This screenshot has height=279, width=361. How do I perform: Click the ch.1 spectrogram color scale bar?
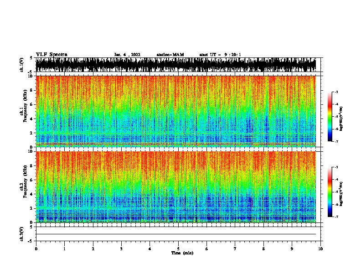pyautogui.click(x=330, y=117)
